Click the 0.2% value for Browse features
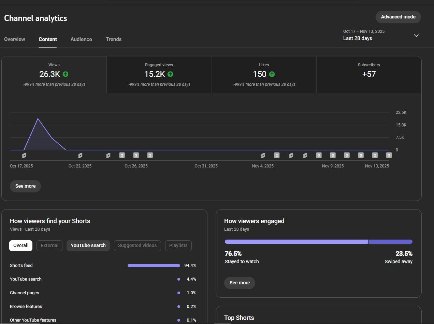Screen dimensions: 434x324 [x=191, y=307]
